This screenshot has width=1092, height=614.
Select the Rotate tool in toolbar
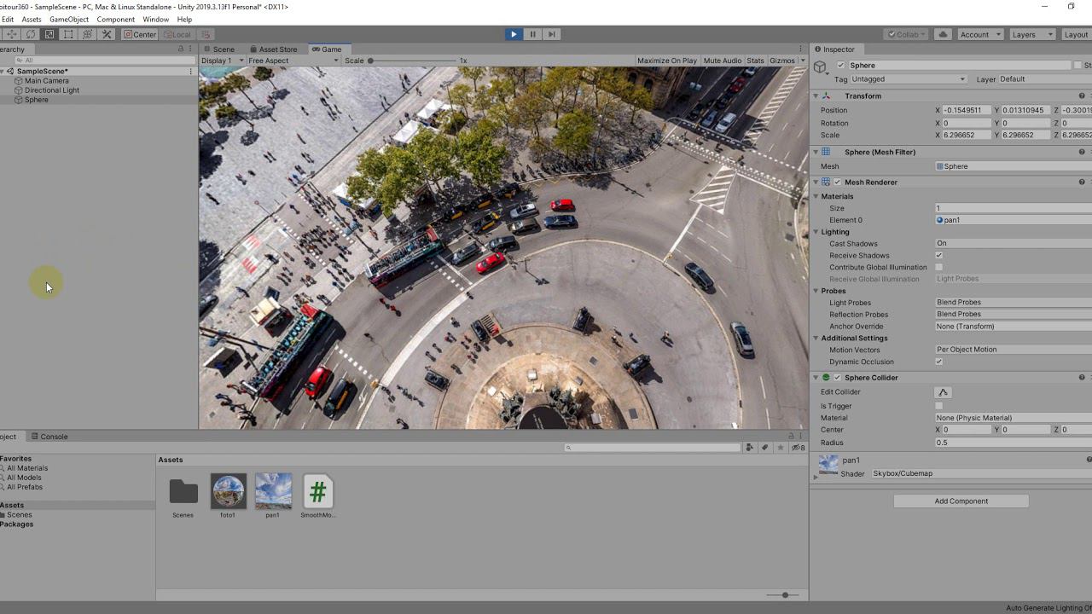pos(31,34)
